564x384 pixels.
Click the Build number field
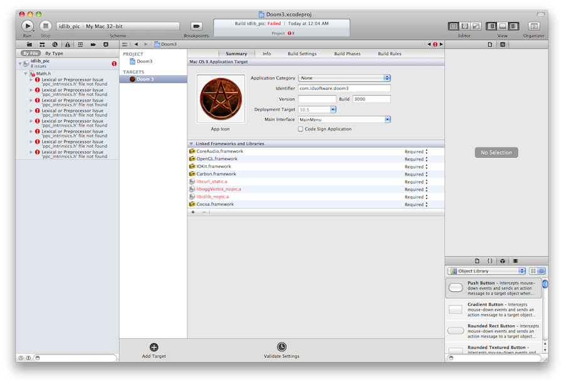pyautogui.click(x=372, y=99)
